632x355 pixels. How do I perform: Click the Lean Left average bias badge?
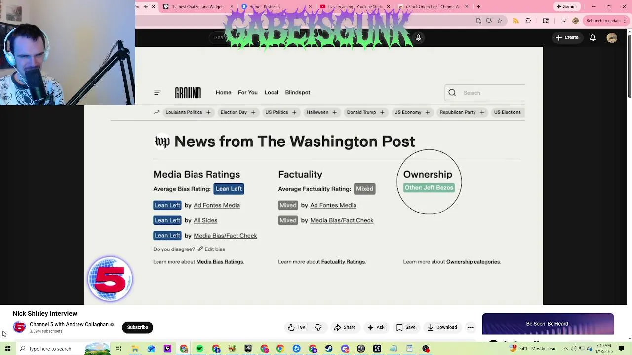(x=229, y=189)
